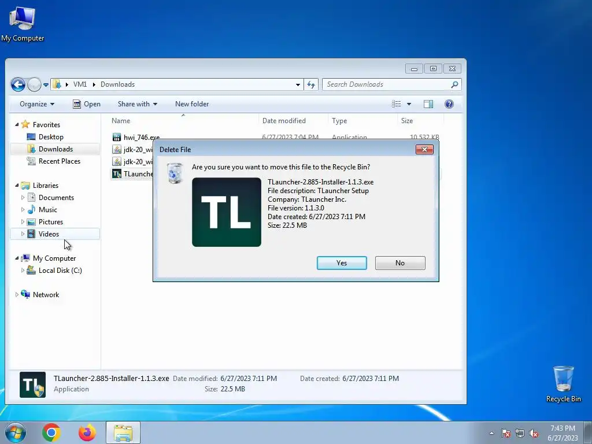Expand the address bar history dropdown
592x444 pixels.
(298, 84)
